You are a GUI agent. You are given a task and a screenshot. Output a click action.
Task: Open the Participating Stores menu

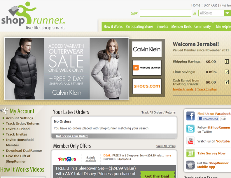(139, 26)
